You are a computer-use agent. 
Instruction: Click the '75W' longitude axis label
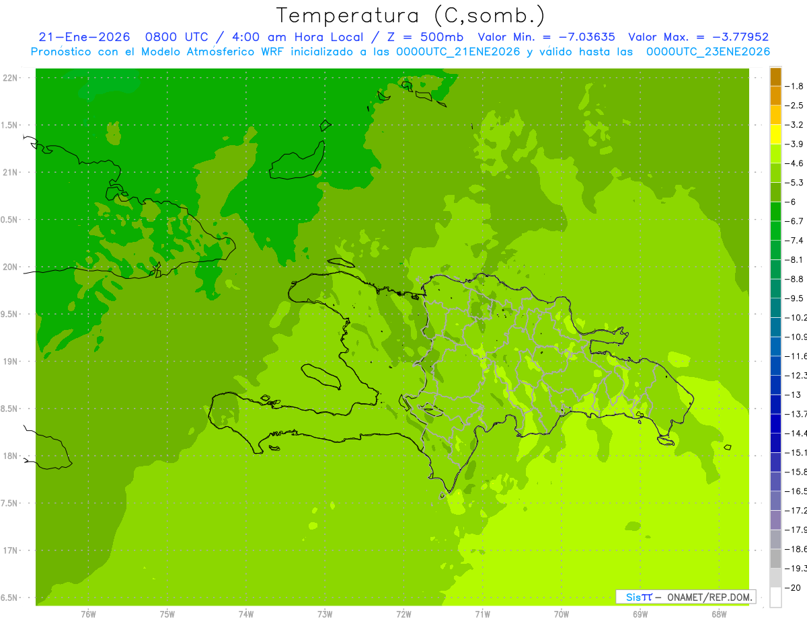pos(167,614)
